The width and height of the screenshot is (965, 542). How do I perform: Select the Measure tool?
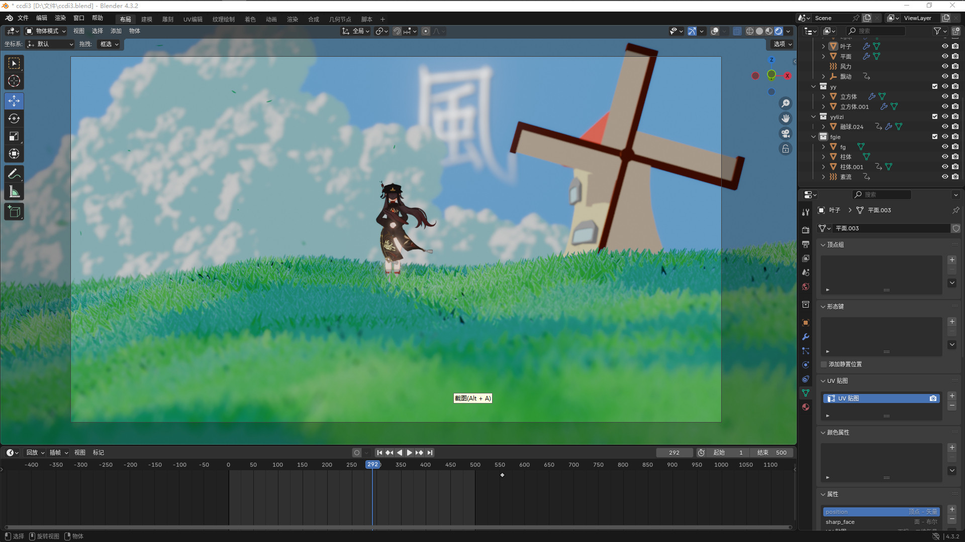point(14,192)
